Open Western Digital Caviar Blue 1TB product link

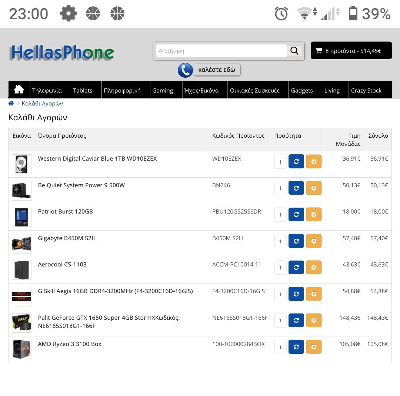[97, 159]
